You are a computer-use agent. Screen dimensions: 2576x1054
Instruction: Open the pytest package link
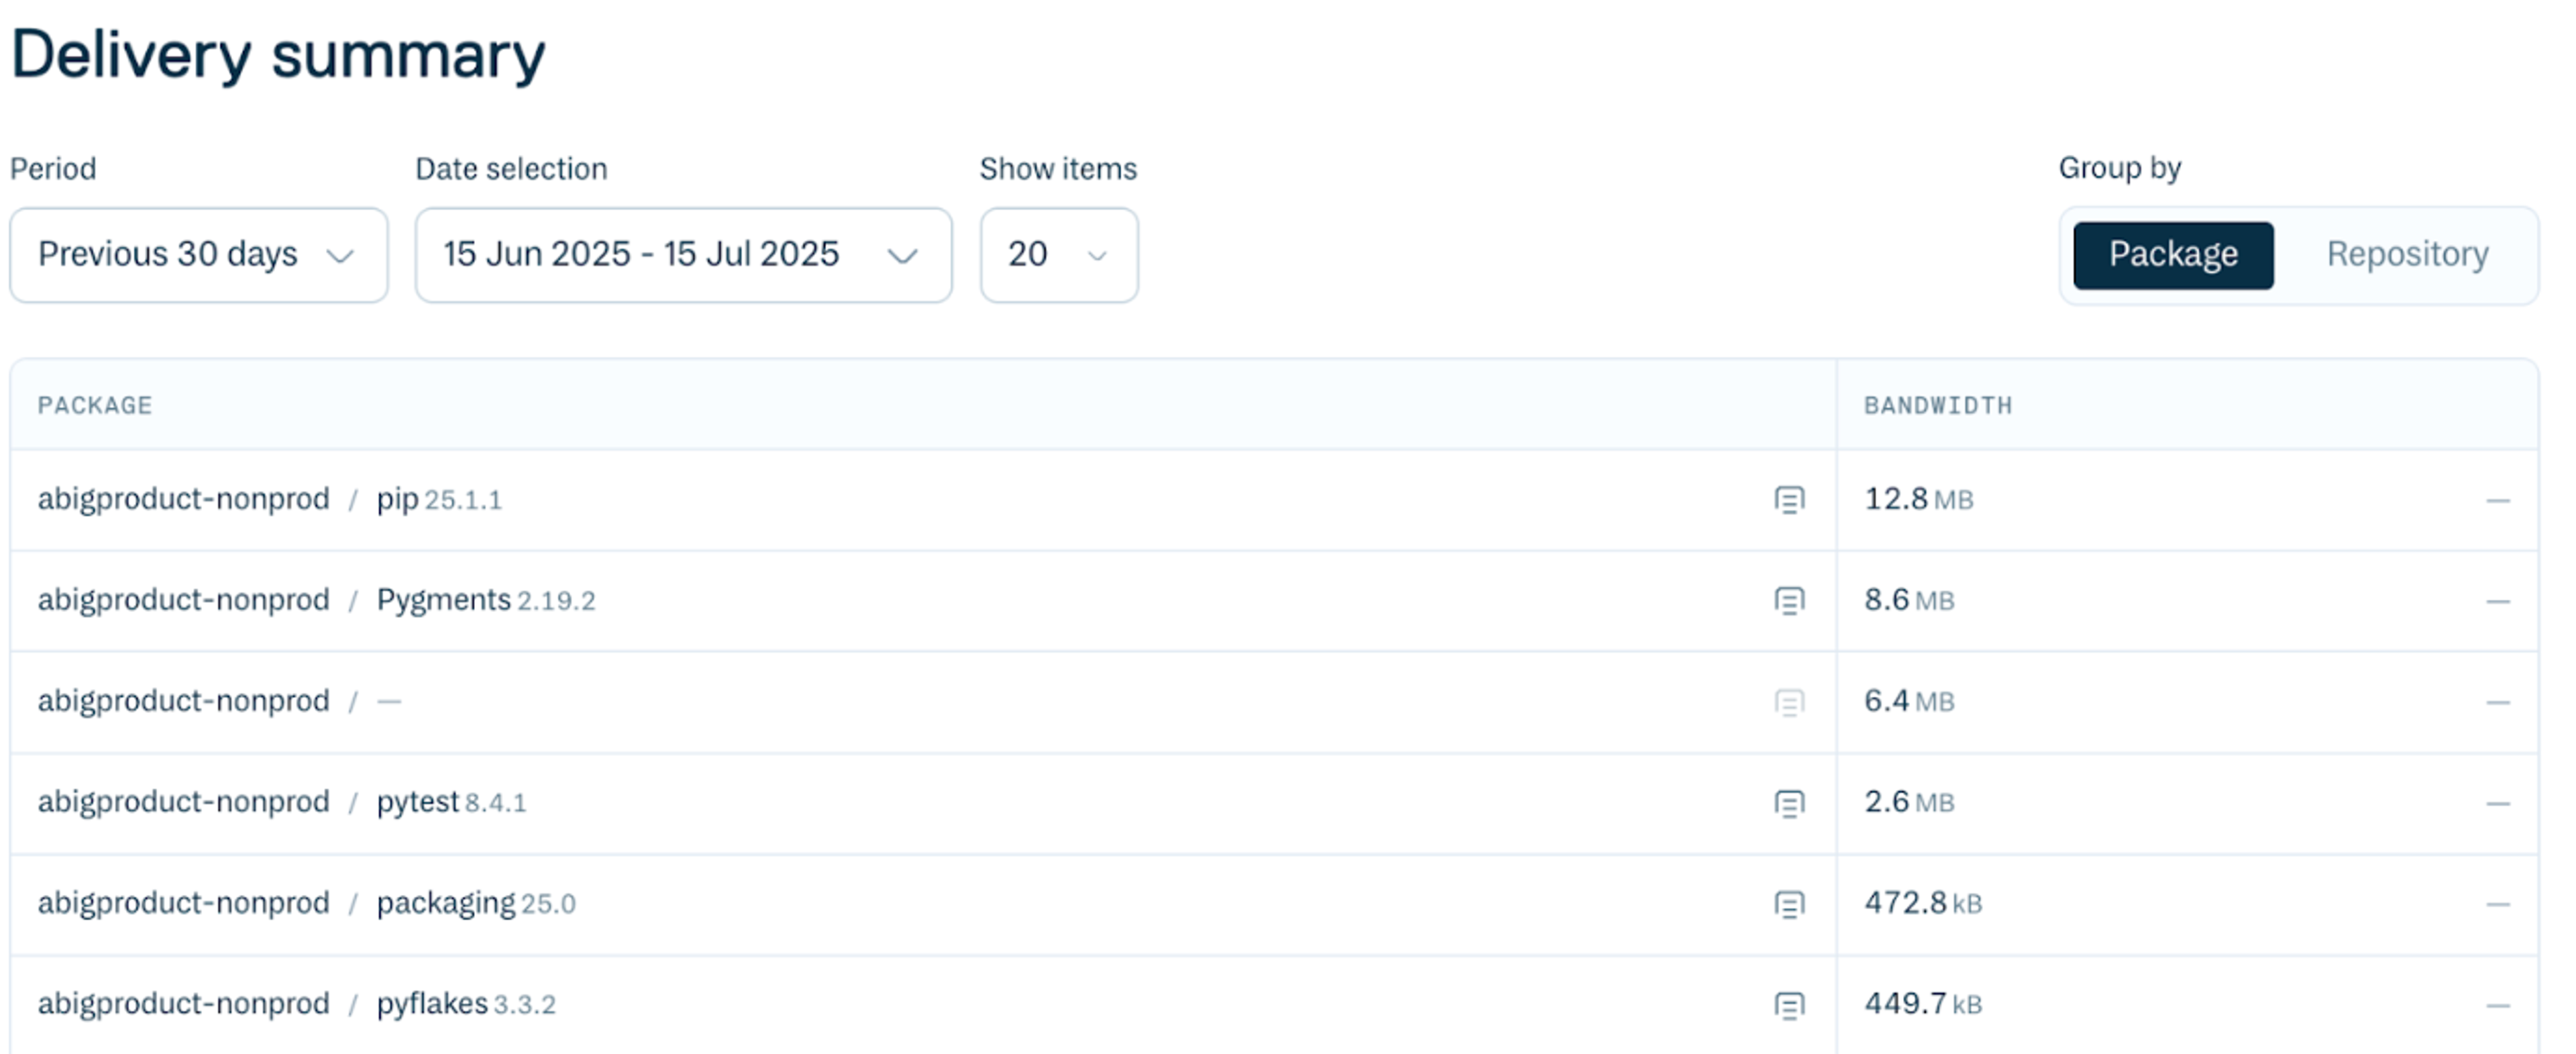[417, 802]
